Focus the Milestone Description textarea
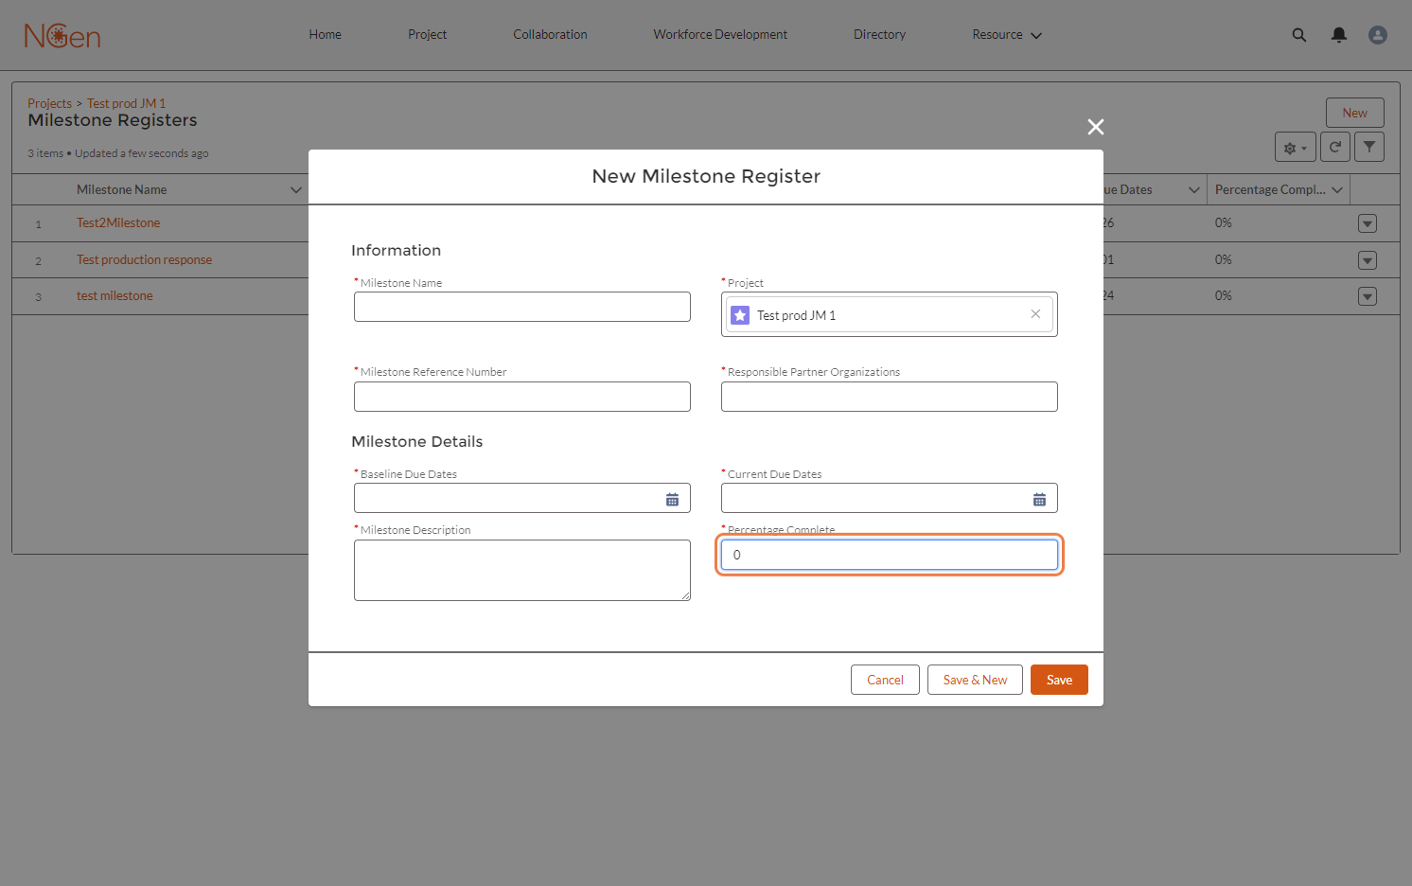This screenshot has height=886, width=1412. coord(522,570)
